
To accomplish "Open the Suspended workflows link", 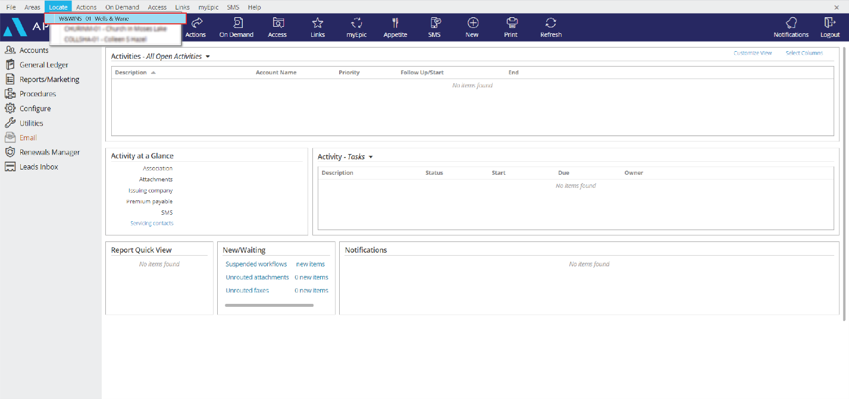I will tap(256, 264).
